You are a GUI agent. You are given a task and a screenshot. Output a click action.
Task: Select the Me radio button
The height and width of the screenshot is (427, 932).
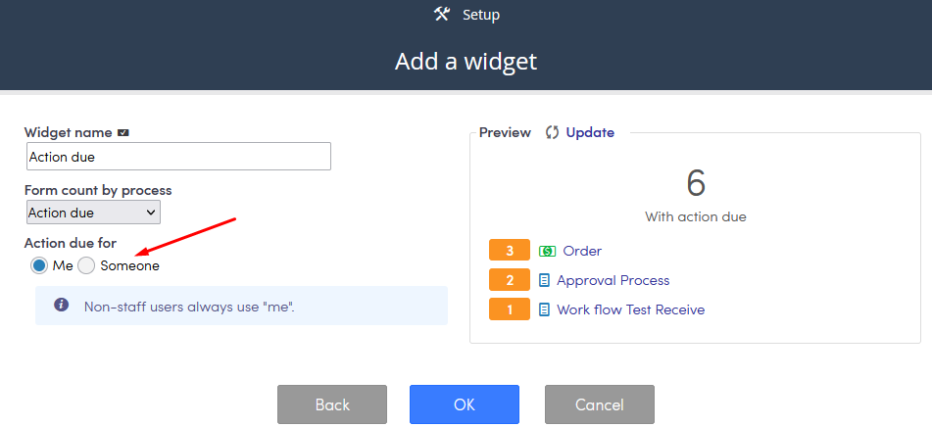[x=38, y=265]
